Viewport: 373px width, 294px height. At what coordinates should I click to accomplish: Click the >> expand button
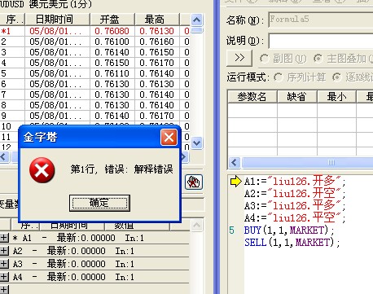click(239, 58)
